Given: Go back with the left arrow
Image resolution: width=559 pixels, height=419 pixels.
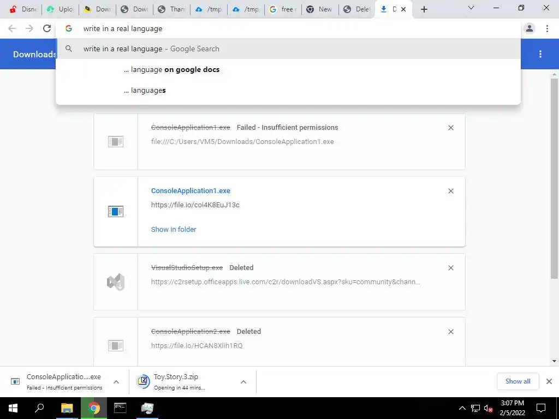Looking at the screenshot, I should pyautogui.click(x=12, y=28).
